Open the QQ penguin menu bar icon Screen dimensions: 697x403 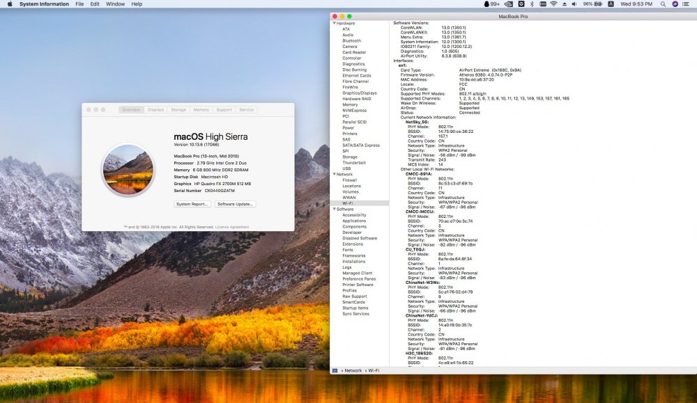[491, 4]
